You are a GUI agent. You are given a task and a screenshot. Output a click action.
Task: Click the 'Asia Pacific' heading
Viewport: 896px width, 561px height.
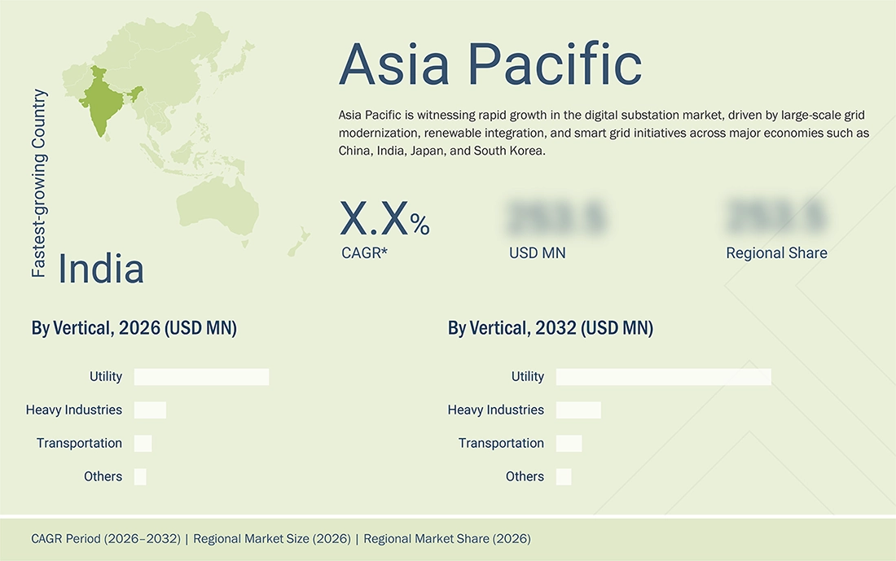(x=490, y=64)
